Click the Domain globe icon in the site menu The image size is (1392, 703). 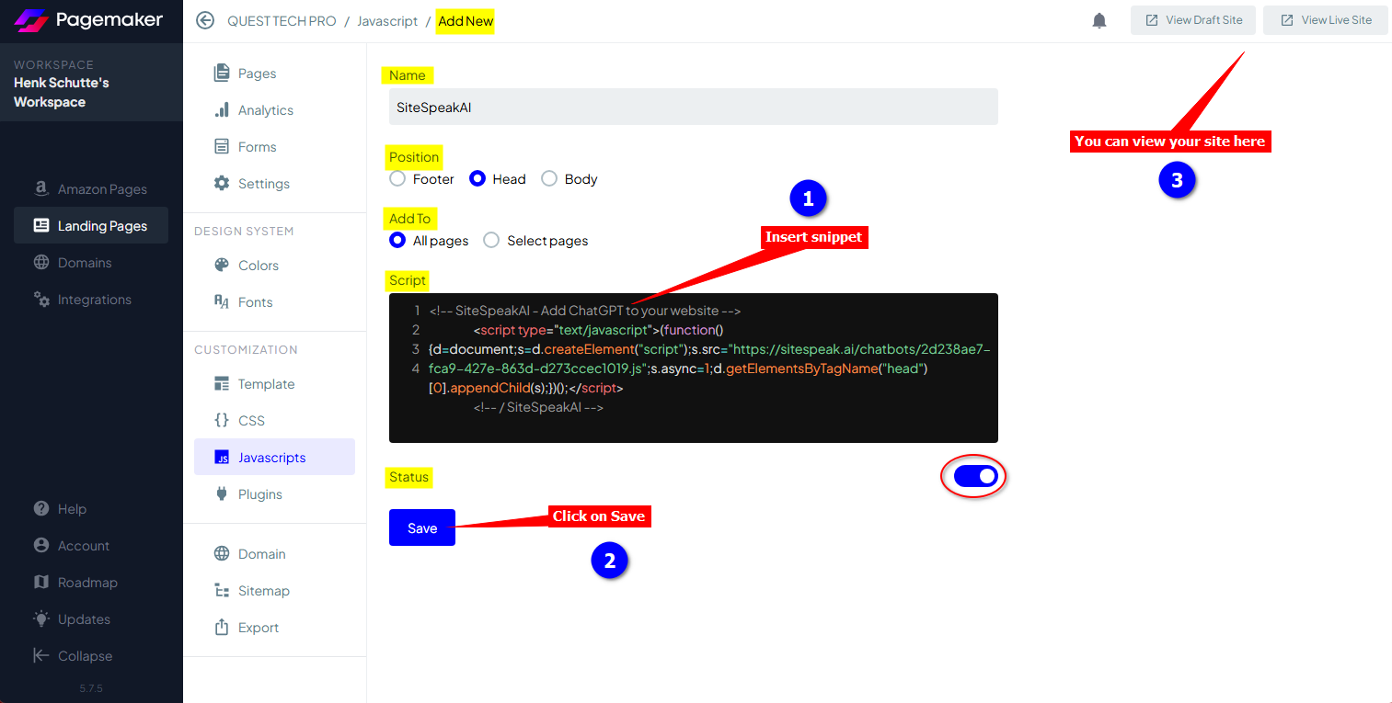coord(222,553)
